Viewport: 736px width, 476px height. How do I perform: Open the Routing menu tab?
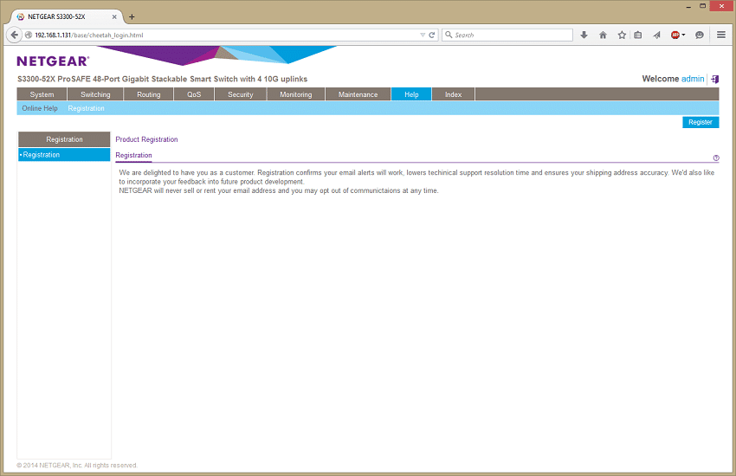(x=149, y=94)
